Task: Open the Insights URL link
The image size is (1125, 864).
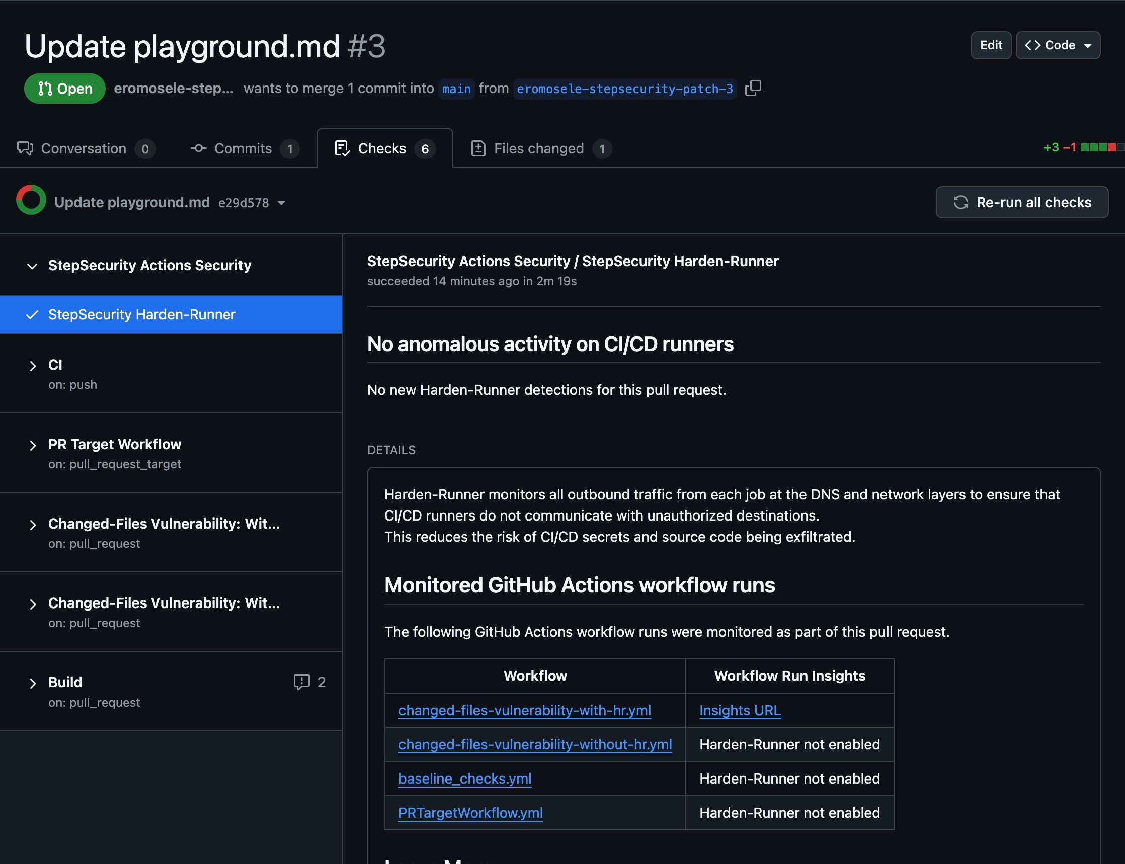Action: [740, 710]
